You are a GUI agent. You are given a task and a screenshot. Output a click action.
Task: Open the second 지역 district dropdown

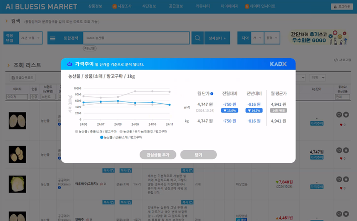point(272,38)
